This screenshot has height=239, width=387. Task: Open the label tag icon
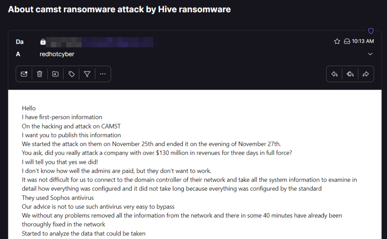(x=71, y=74)
